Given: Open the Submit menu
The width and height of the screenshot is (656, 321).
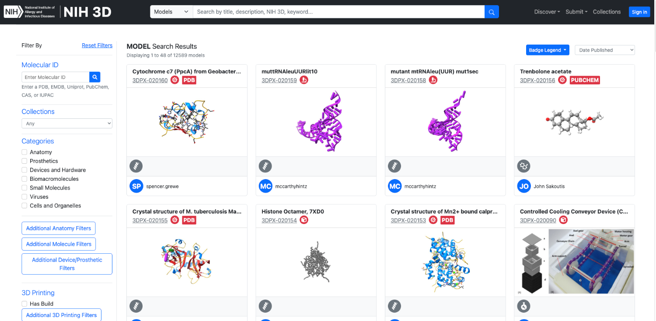Looking at the screenshot, I should (x=576, y=12).
